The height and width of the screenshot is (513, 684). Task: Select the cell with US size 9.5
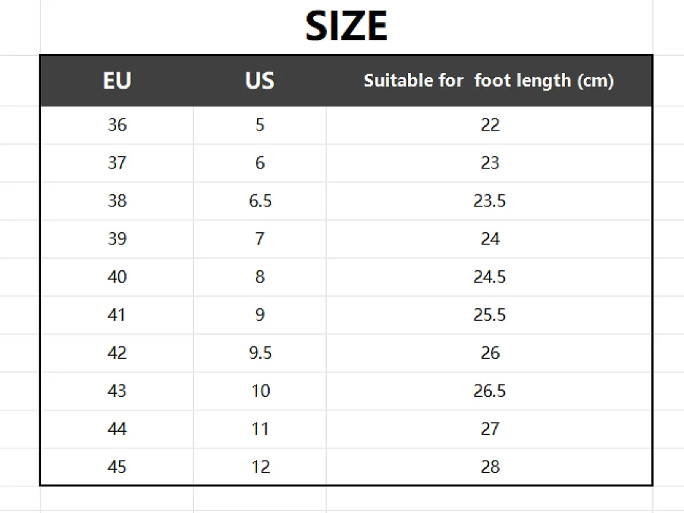point(260,353)
